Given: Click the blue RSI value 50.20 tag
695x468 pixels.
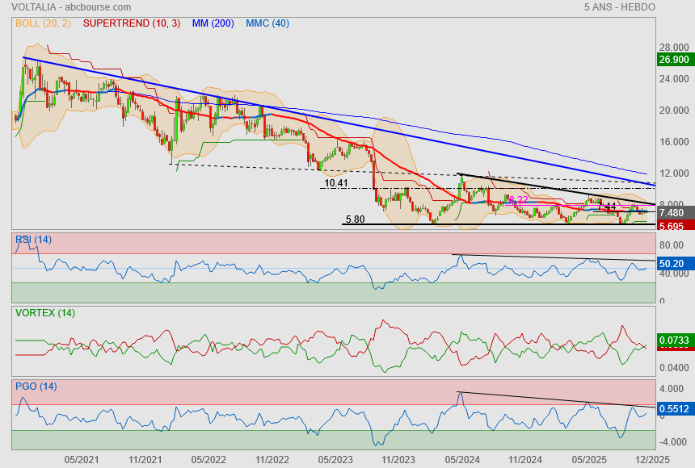Looking at the screenshot, I should [673, 263].
